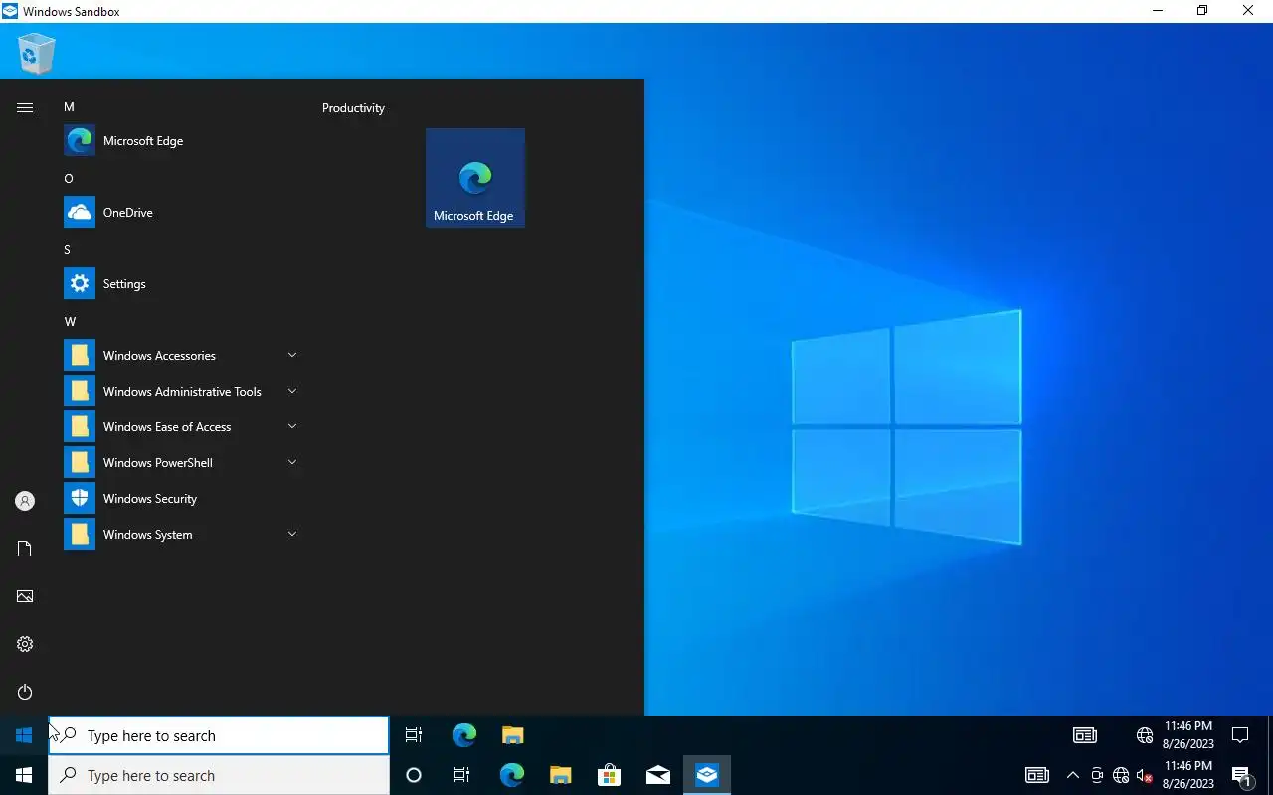Check the sandbox taskbar network status icon
The image size is (1273, 795).
(1145, 736)
